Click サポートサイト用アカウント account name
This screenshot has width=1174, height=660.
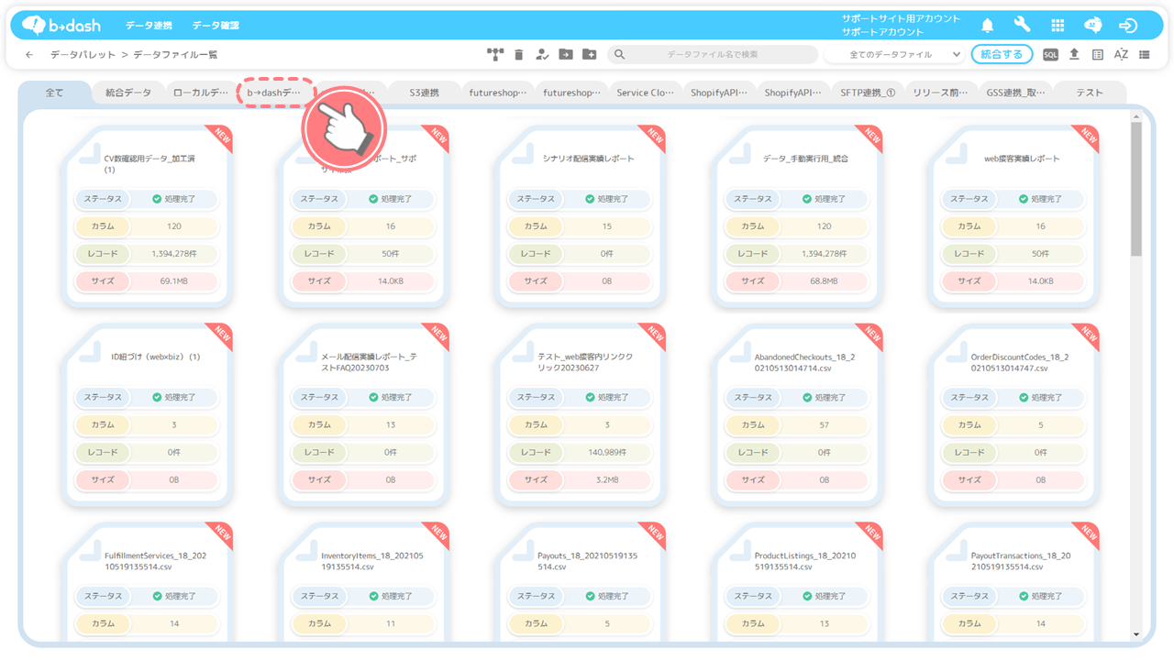[x=901, y=18]
